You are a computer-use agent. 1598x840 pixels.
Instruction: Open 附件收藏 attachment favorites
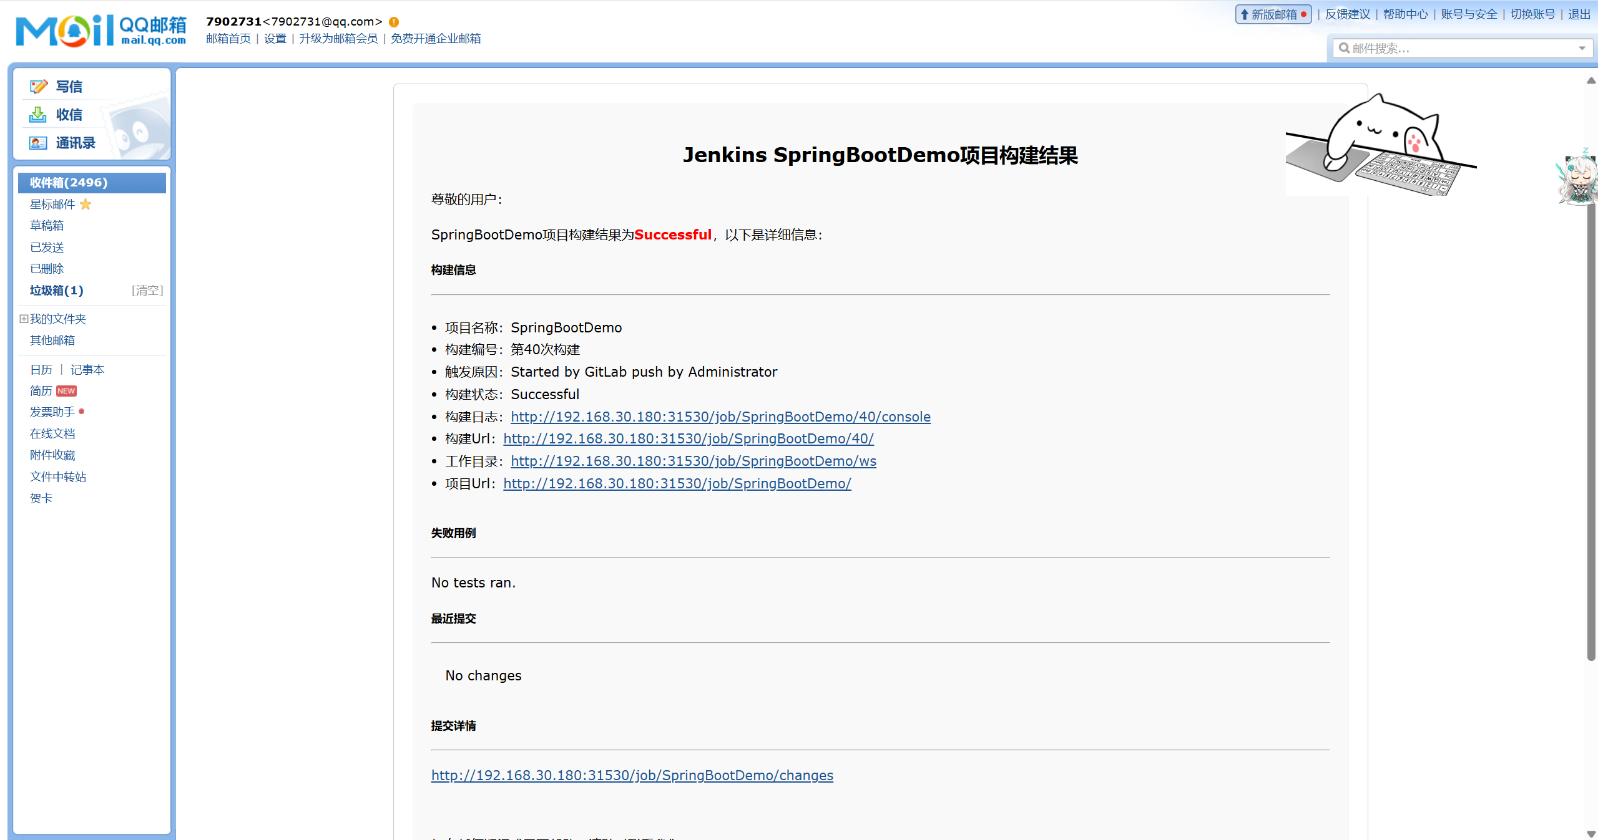(52, 455)
